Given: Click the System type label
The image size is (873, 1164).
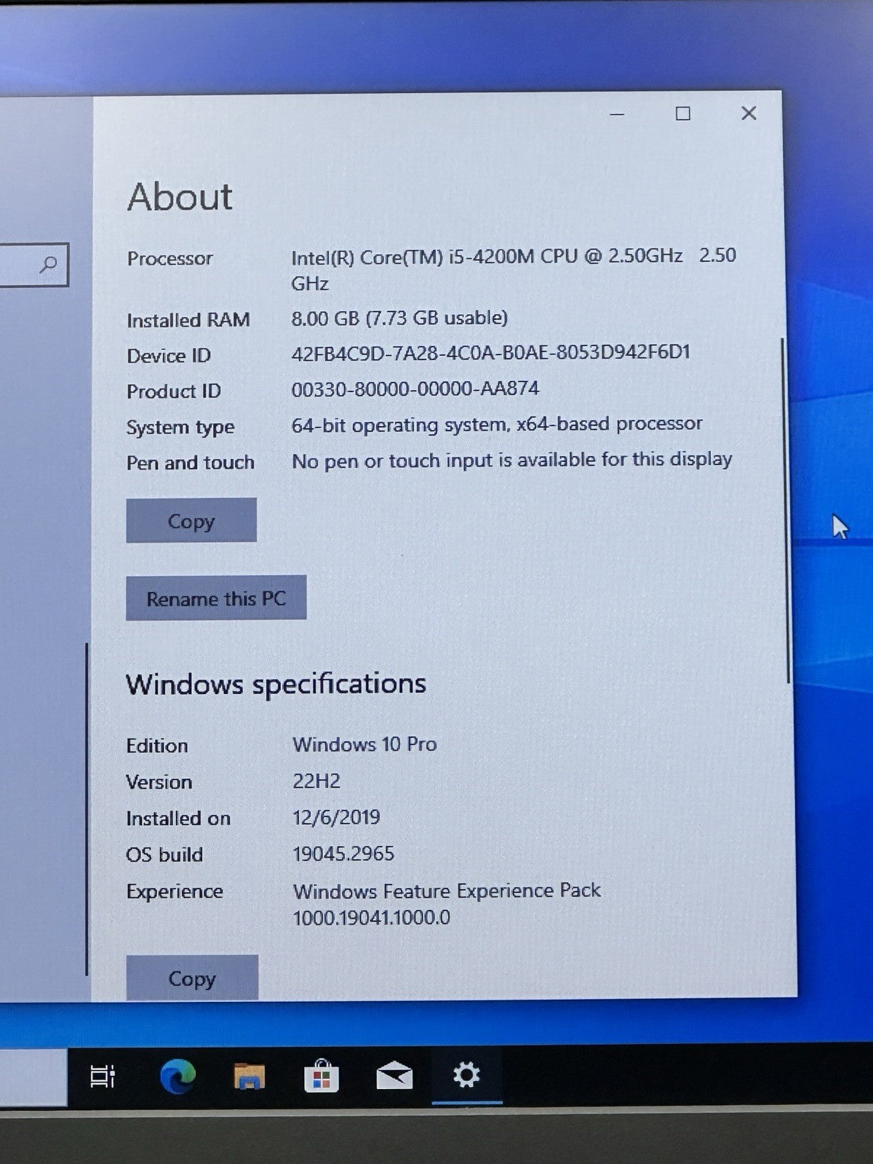Looking at the screenshot, I should 180,427.
